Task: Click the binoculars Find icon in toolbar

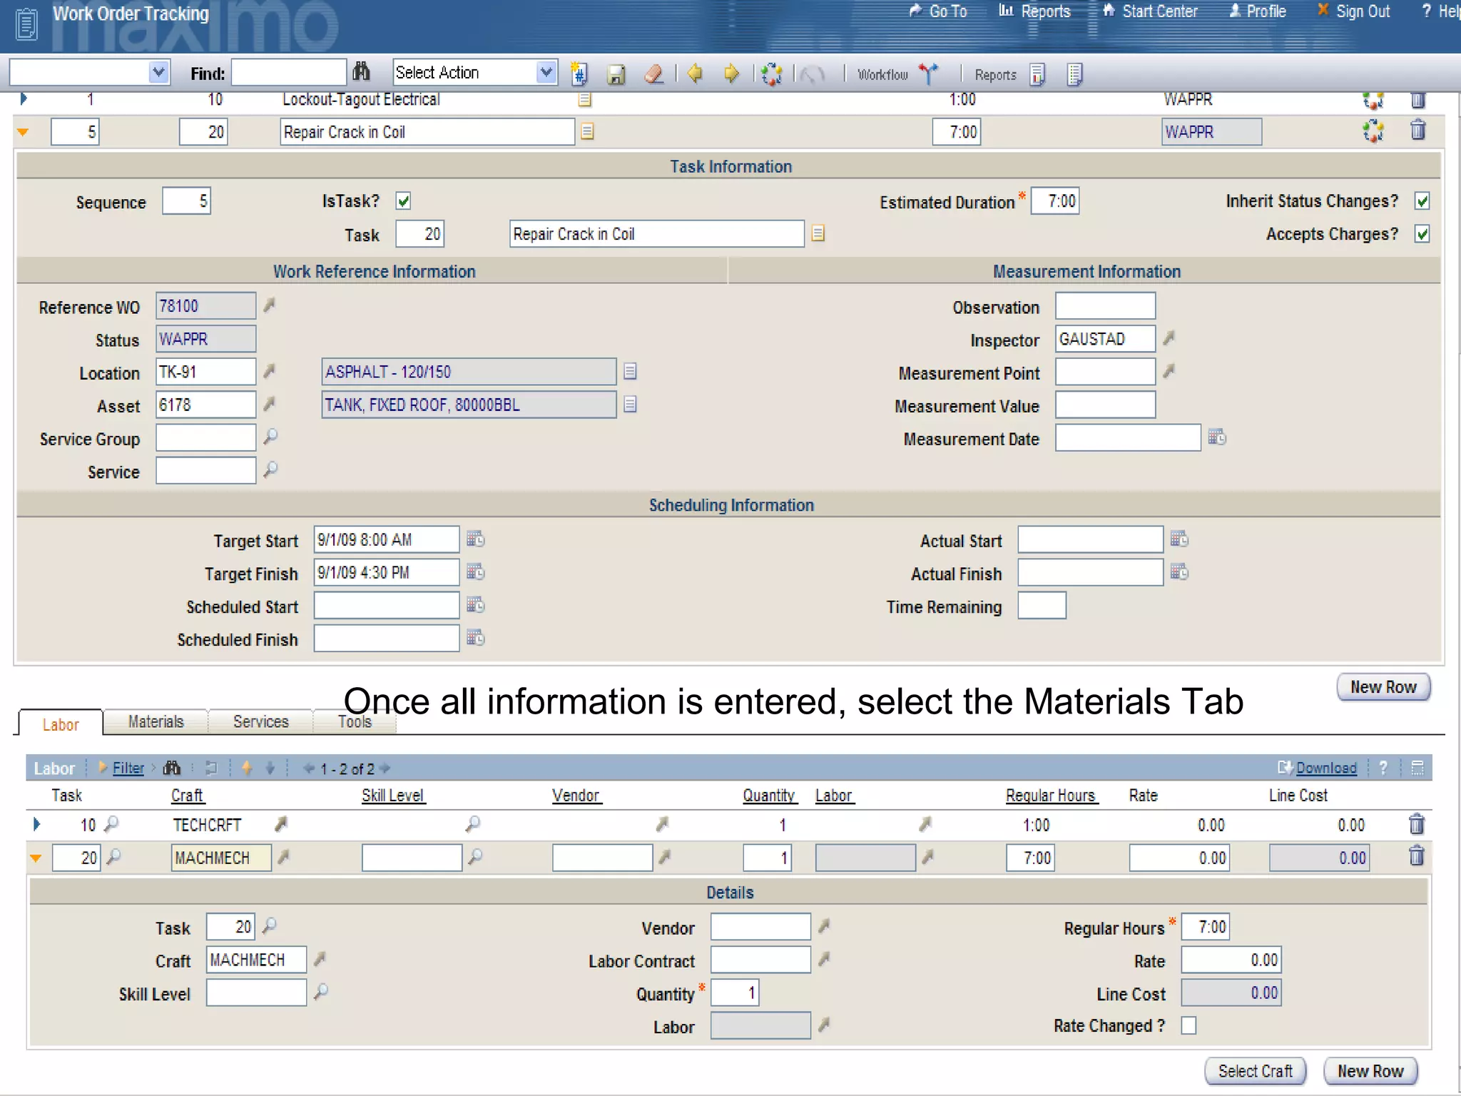Action: [362, 72]
